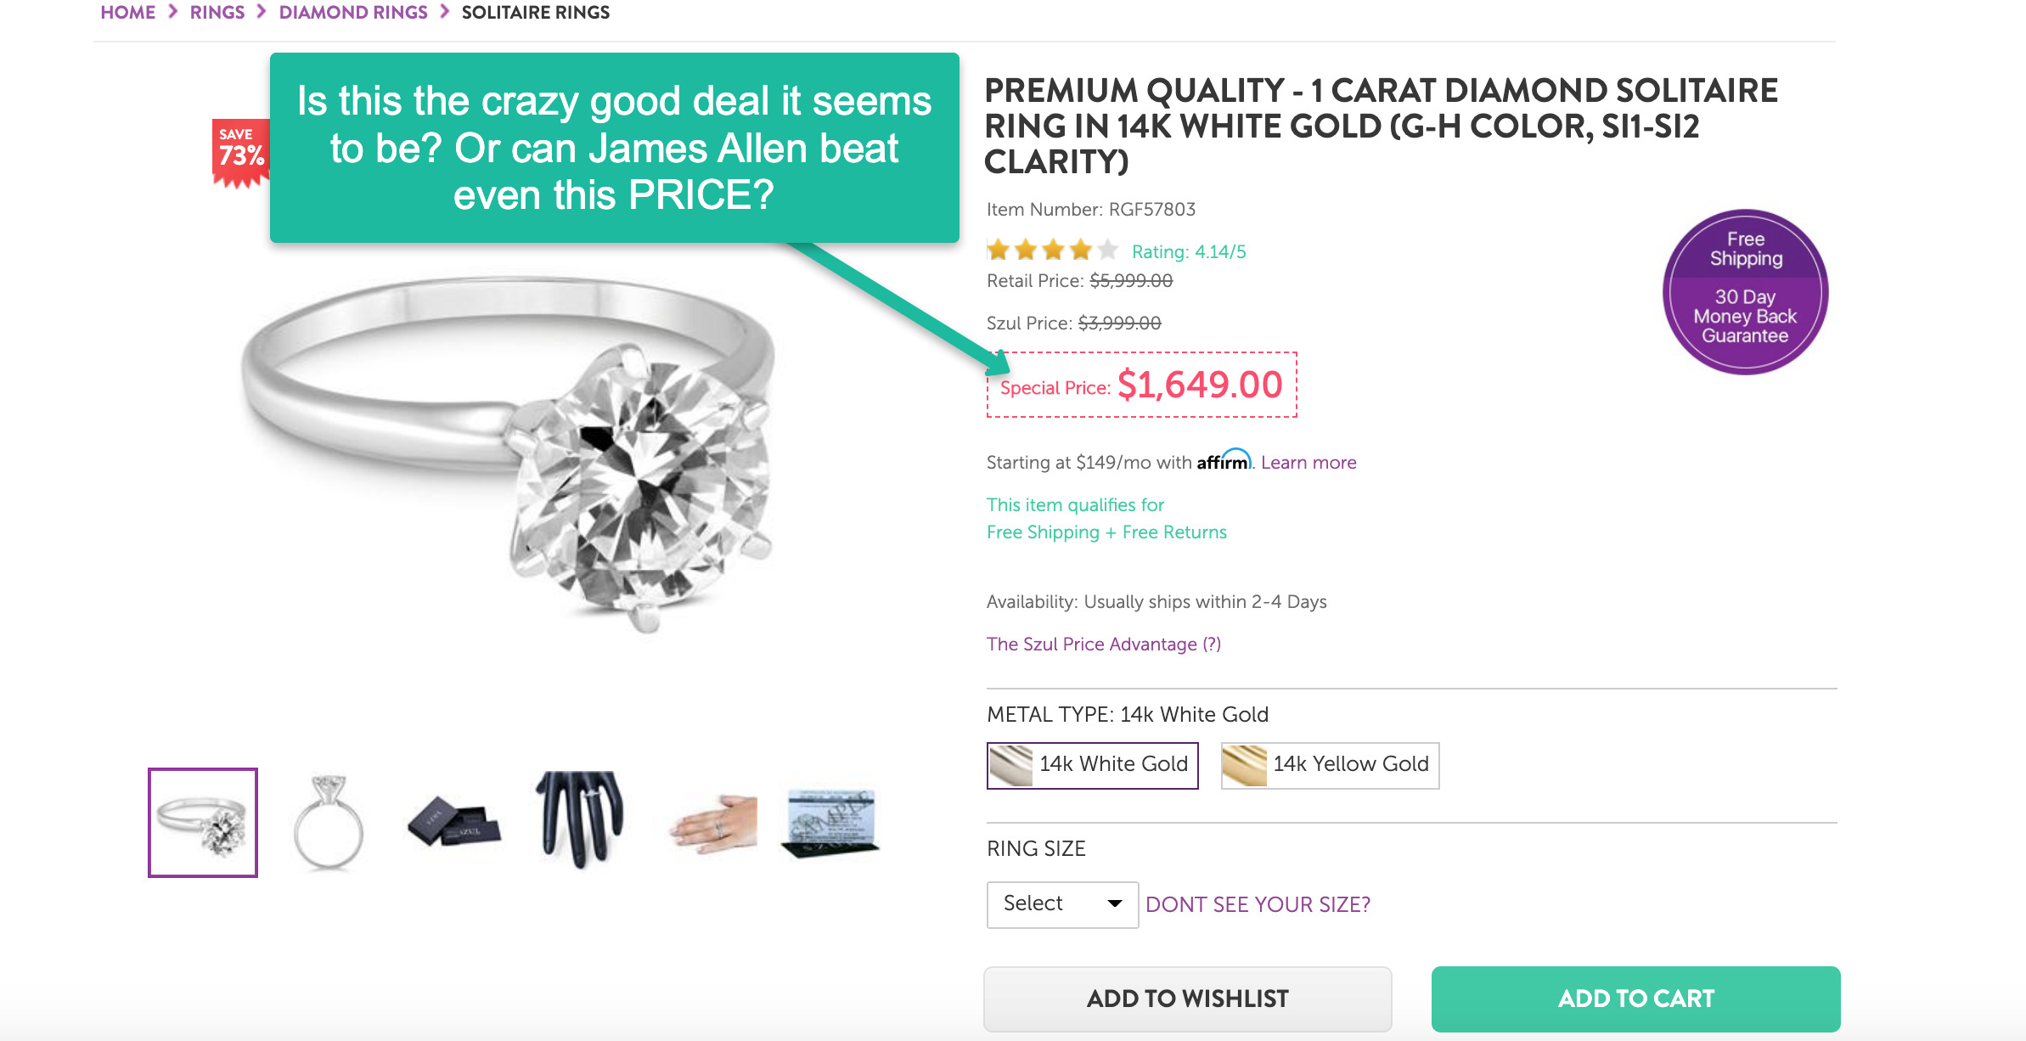Click the yellow gold color swatch
This screenshot has width=2026, height=1041.
click(x=1244, y=765)
